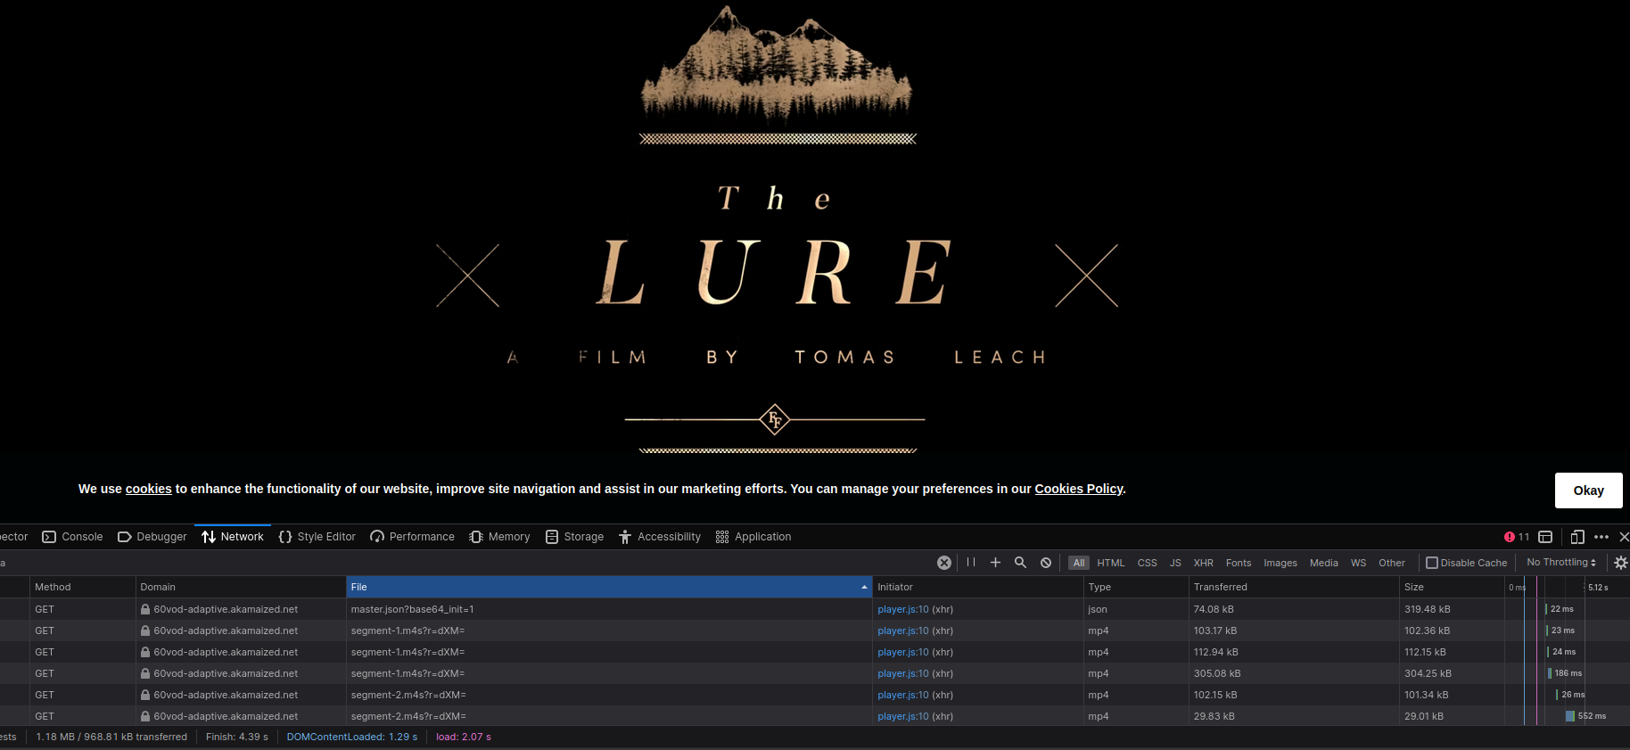The height and width of the screenshot is (750, 1630).
Task: Open player.js:10 initiator in master.json row
Action: [903, 609]
